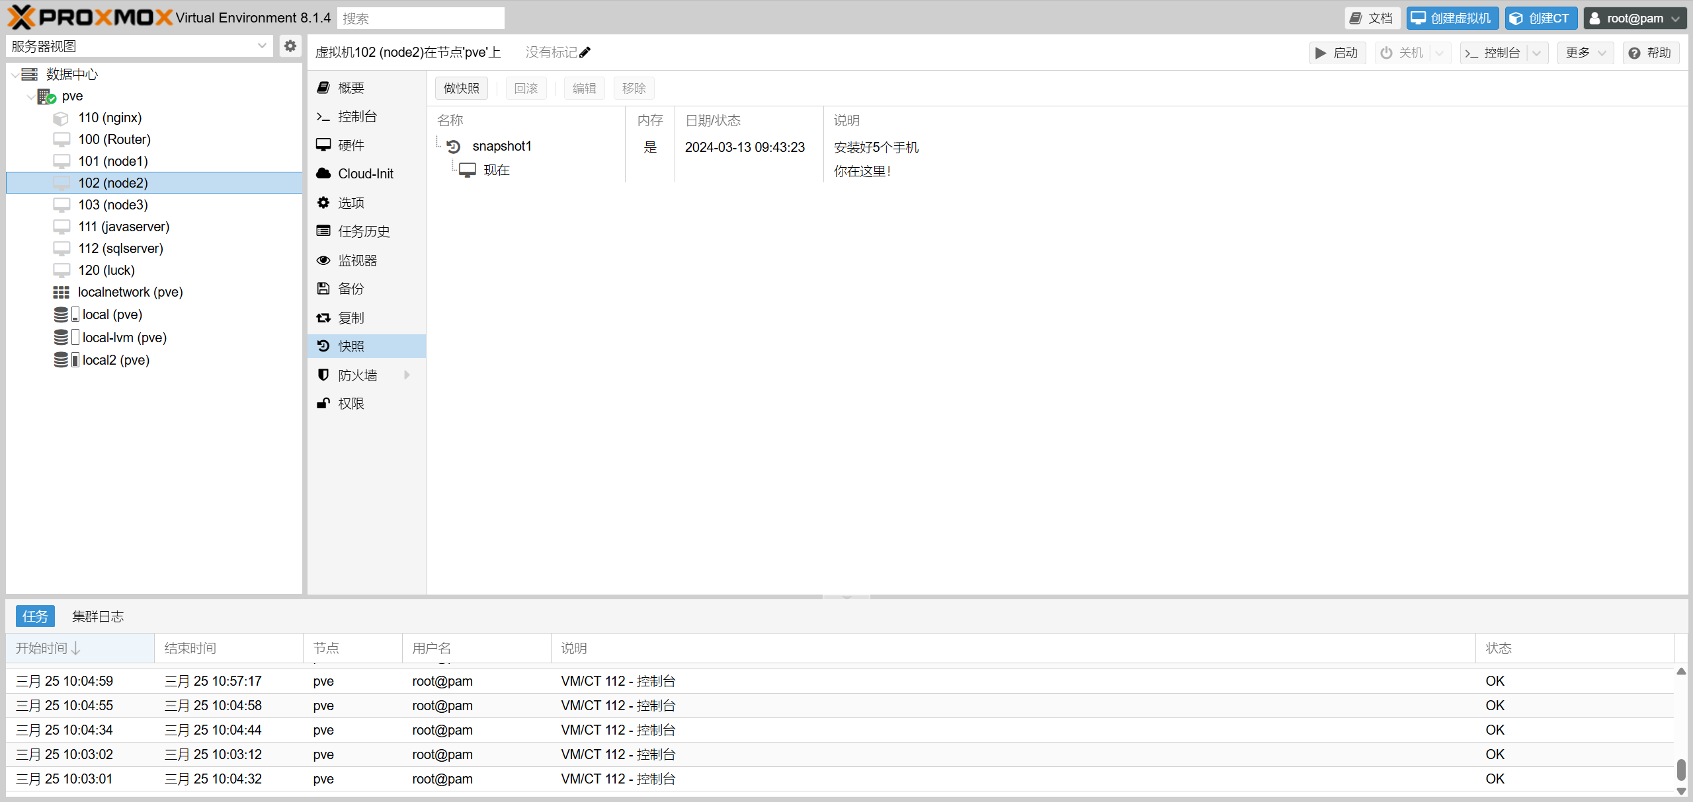Select the 110 (nginx) container icon
Viewport: 1693px width, 802px height.
[61, 118]
